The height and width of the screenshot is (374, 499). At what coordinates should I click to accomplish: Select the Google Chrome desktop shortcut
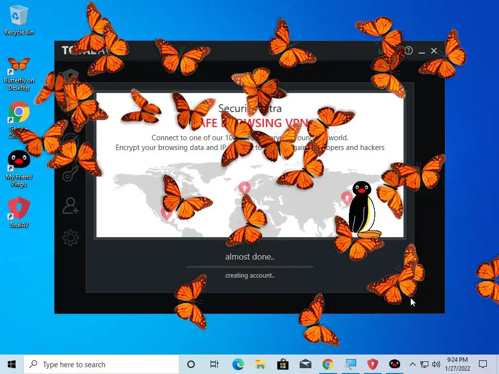point(19,119)
